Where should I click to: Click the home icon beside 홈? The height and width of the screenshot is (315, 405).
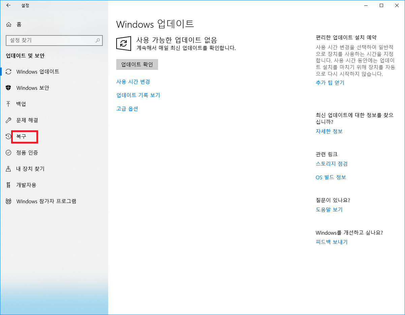(x=9, y=24)
